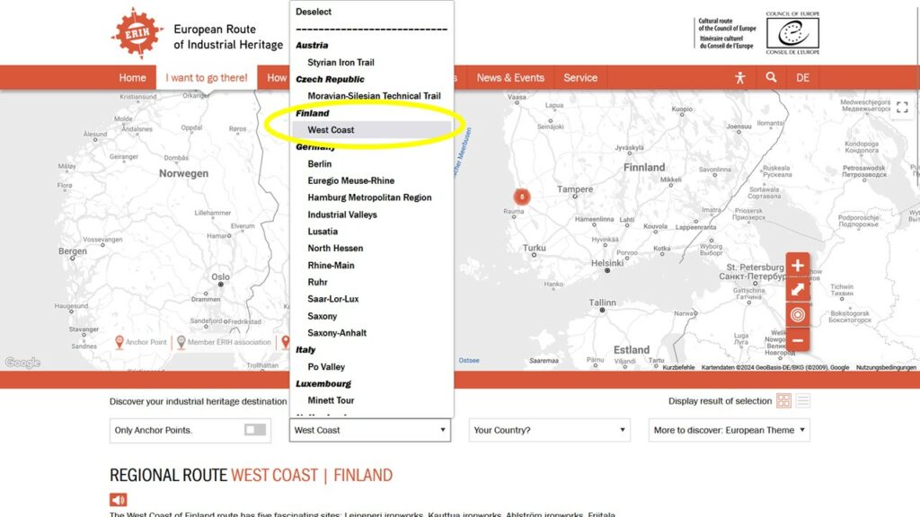Click Helsinki on the map
This screenshot has height=517, width=920.
[x=606, y=263]
